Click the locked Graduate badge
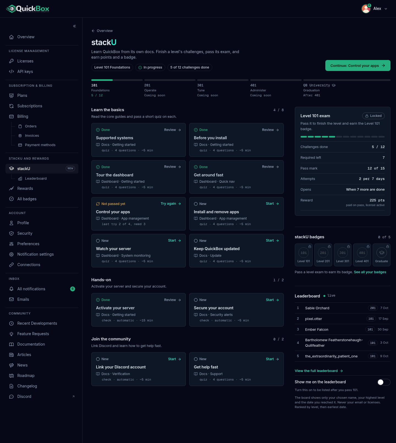 click(382, 255)
